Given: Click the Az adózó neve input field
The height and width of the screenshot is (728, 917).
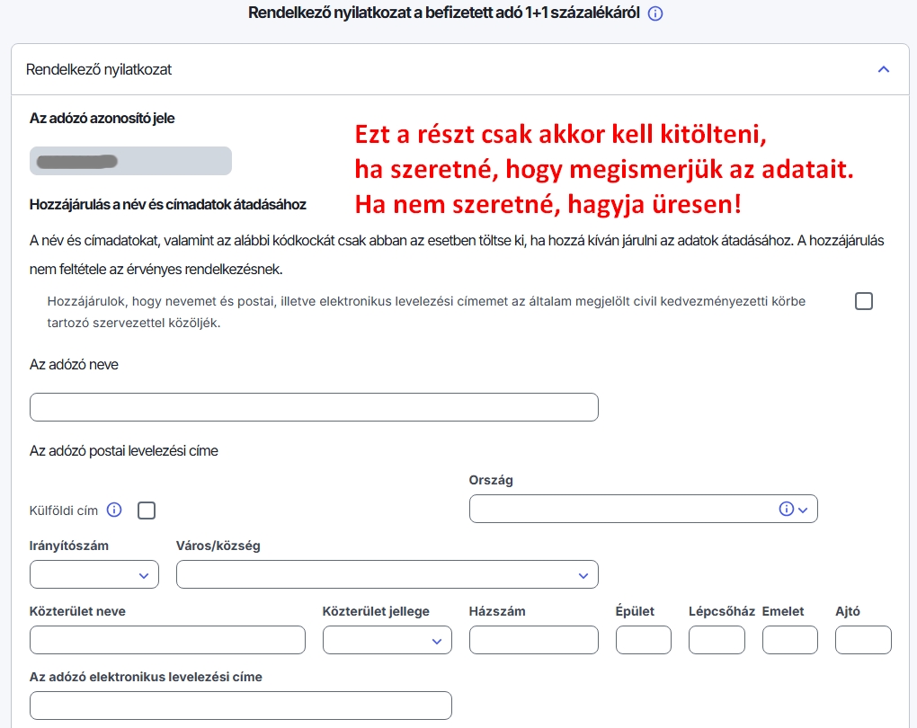Looking at the screenshot, I should click(x=314, y=407).
